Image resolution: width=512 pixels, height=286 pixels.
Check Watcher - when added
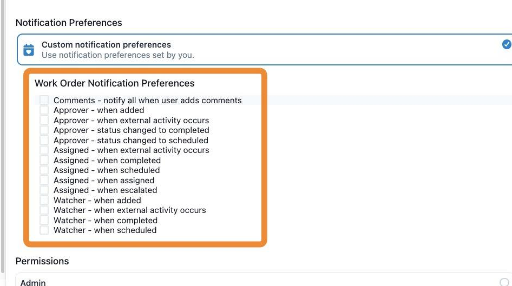click(44, 200)
